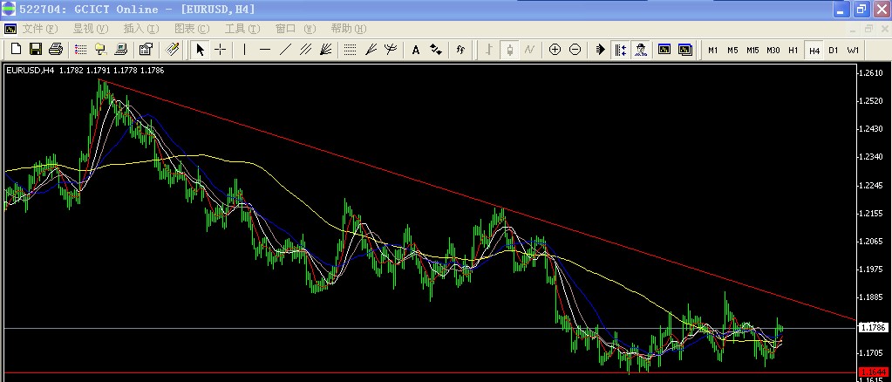Switch to bar chart mode
Viewport: 892px width, 382px height.
pos(488,50)
